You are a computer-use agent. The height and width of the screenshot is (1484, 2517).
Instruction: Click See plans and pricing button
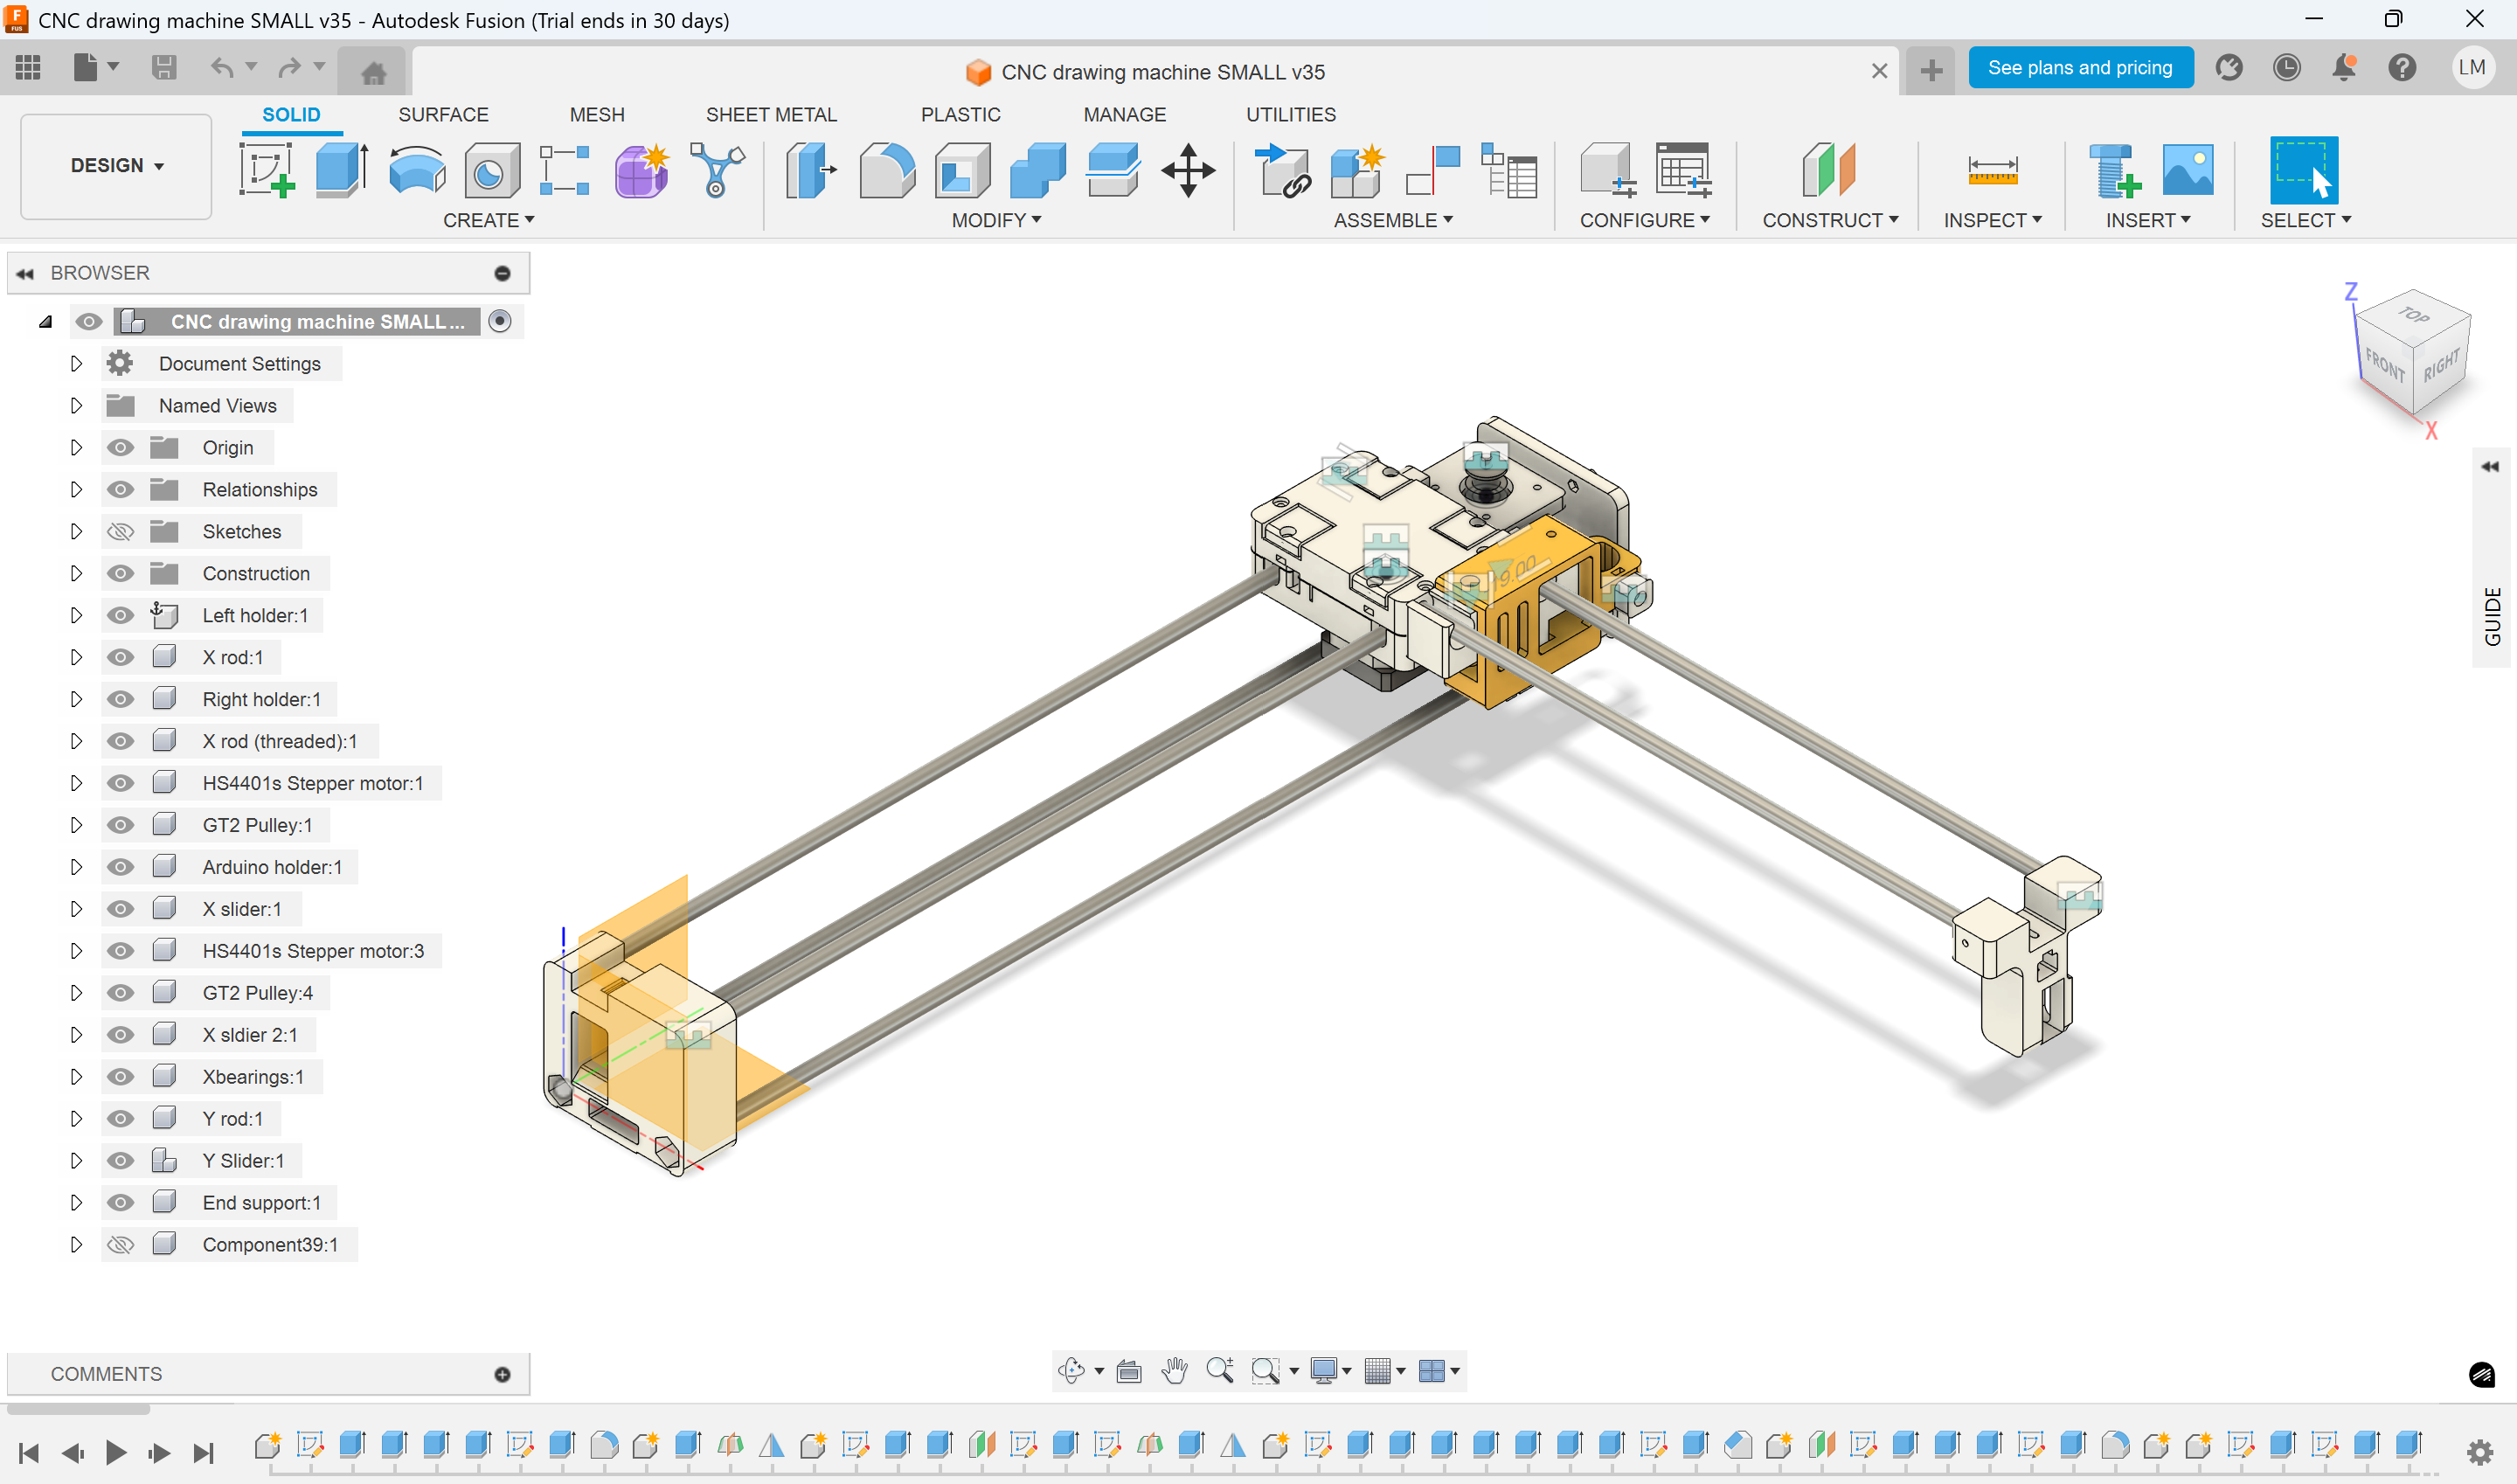click(2079, 68)
